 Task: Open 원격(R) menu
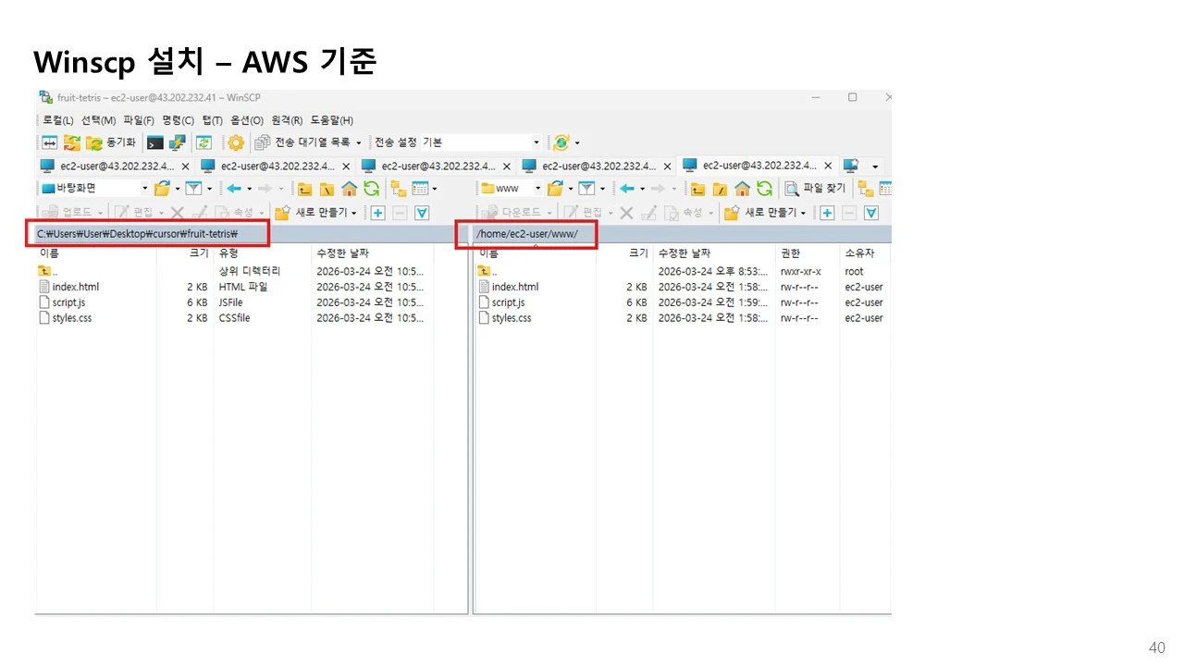pos(287,120)
